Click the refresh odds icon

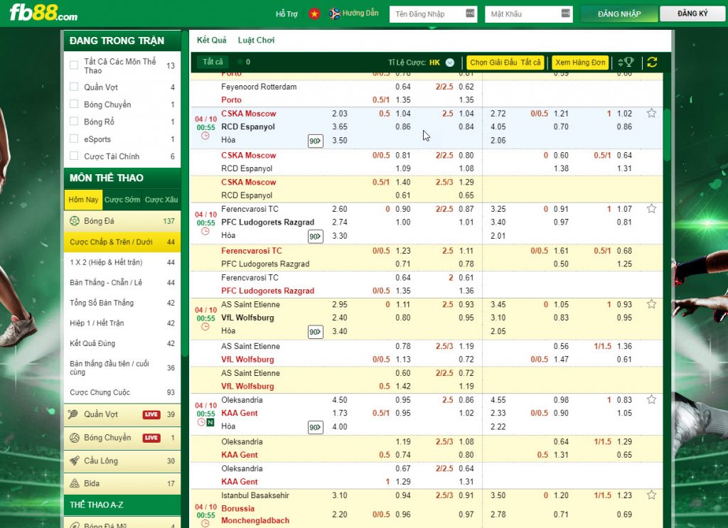click(x=652, y=63)
